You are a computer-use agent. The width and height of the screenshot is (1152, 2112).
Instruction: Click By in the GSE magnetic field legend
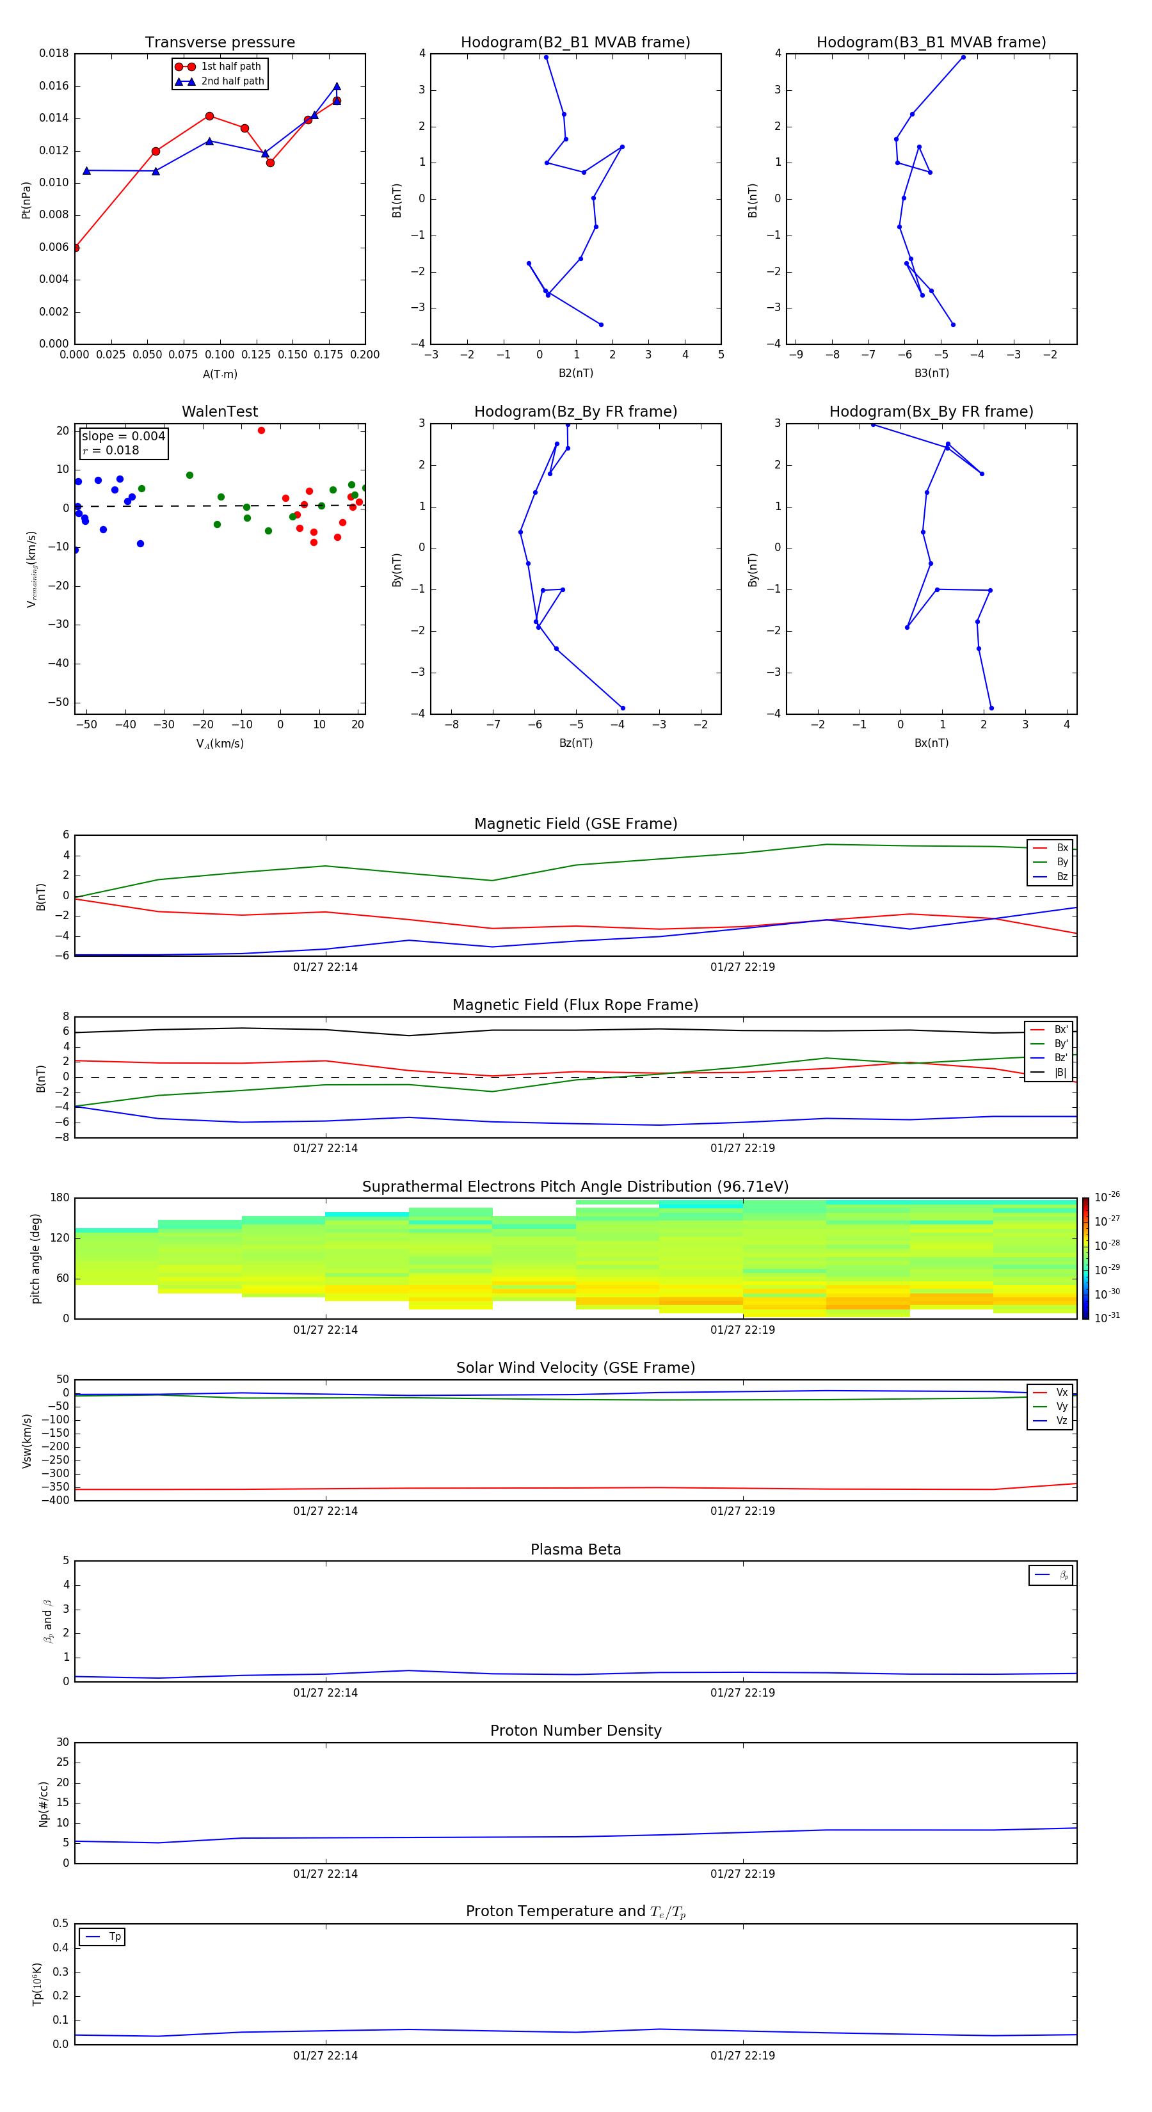pyautogui.click(x=1051, y=861)
